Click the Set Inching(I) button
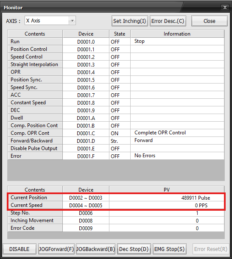This screenshot has height=259, width=232. pyautogui.click(x=129, y=21)
